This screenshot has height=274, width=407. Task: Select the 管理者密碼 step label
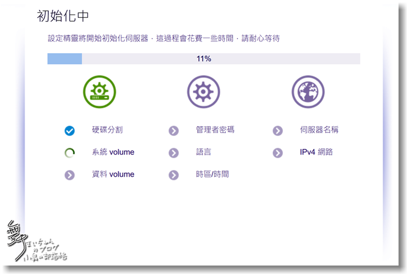coord(215,130)
